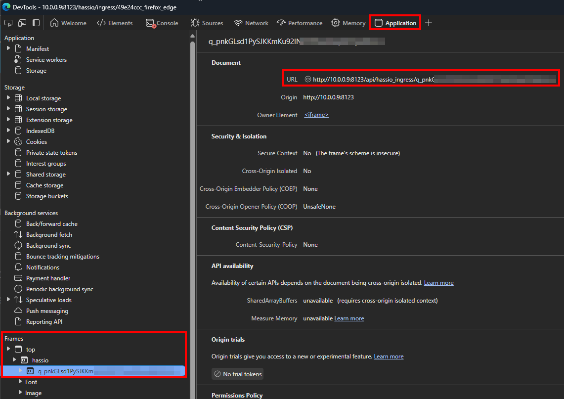Expand the hassio frame
The image size is (564, 399).
coord(14,360)
